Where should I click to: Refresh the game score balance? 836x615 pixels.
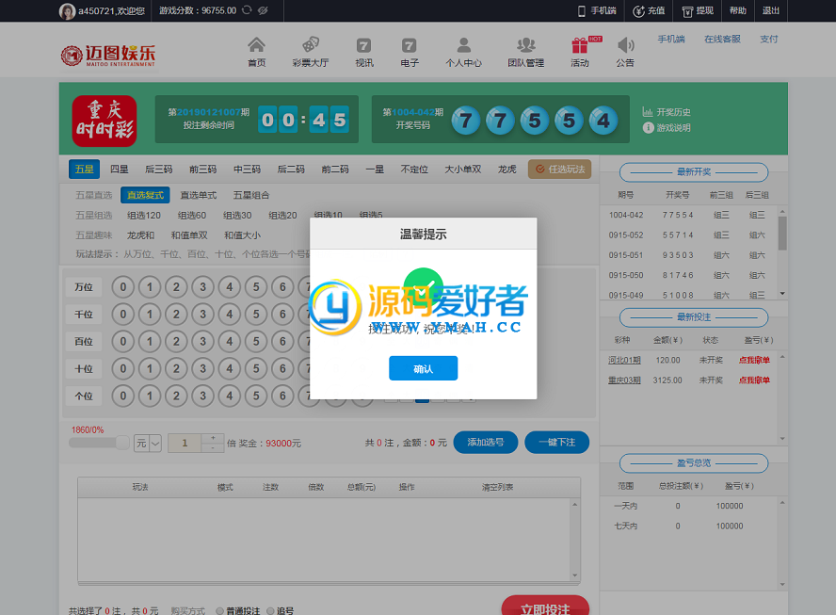(x=247, y=10)
